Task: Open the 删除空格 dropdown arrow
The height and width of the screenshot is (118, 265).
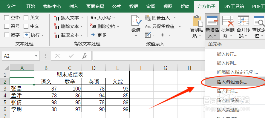Action: pos(118,27)
